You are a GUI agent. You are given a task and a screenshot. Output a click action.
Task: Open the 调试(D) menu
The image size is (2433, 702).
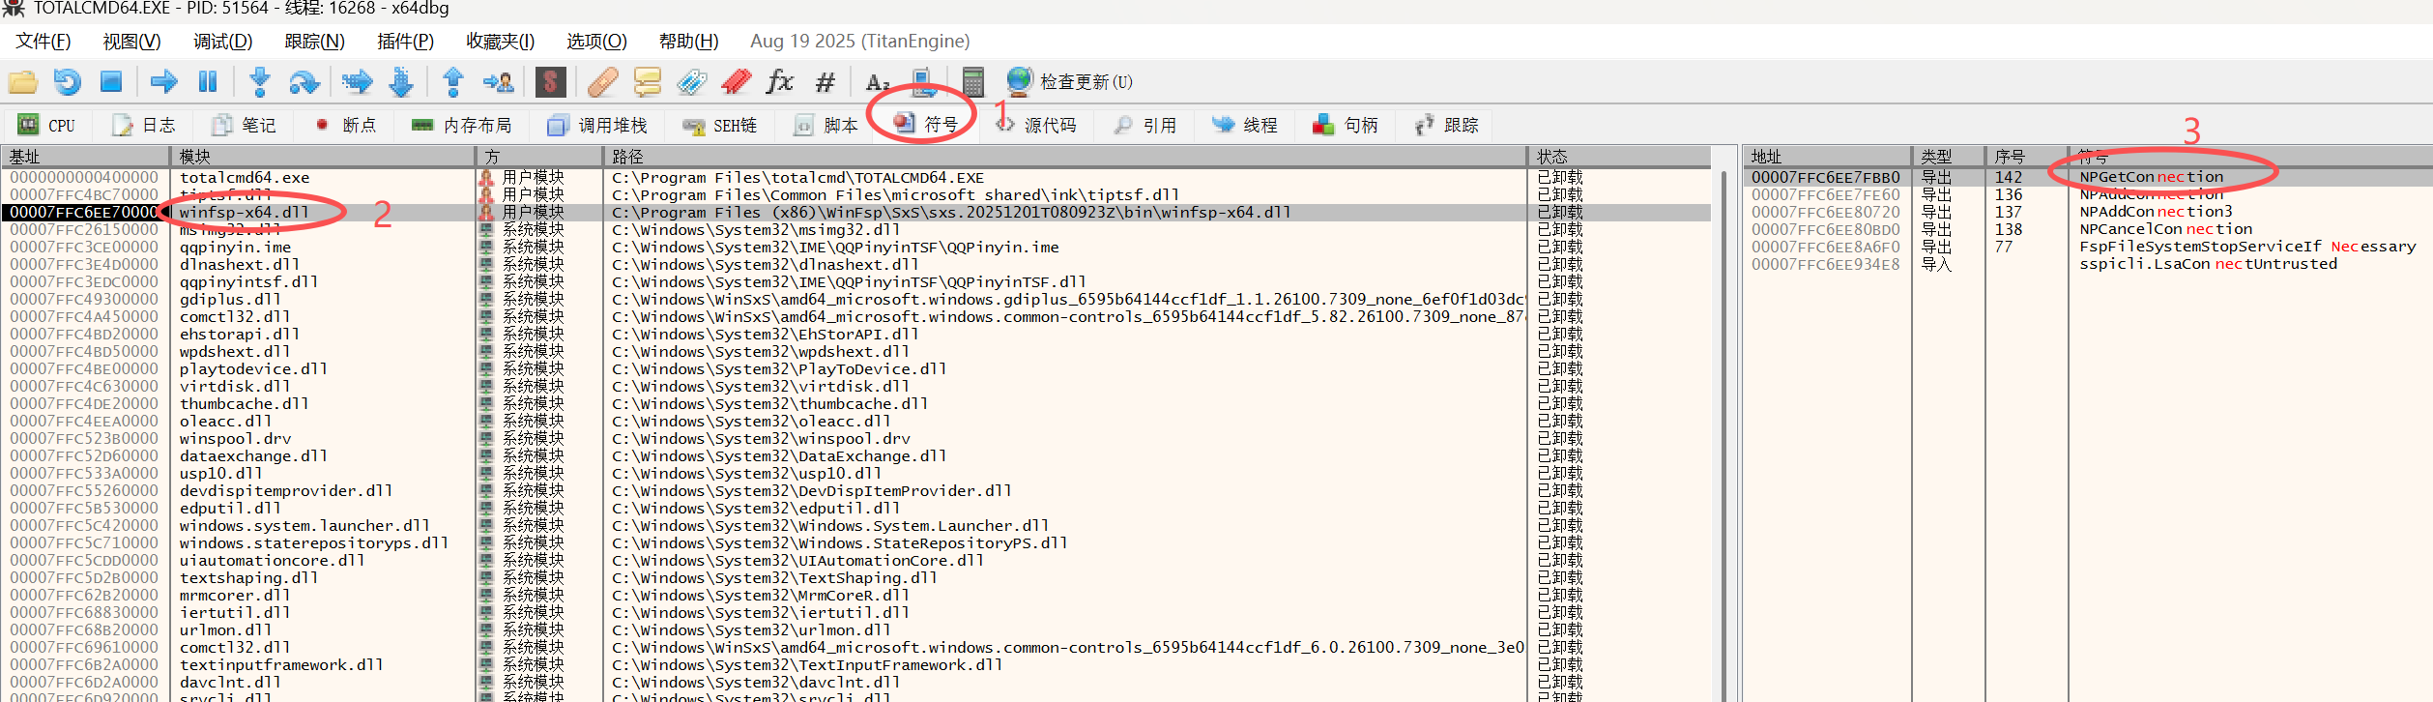222,41
